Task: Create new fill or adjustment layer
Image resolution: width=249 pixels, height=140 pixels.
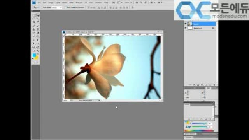Action: tap(202, 85)
